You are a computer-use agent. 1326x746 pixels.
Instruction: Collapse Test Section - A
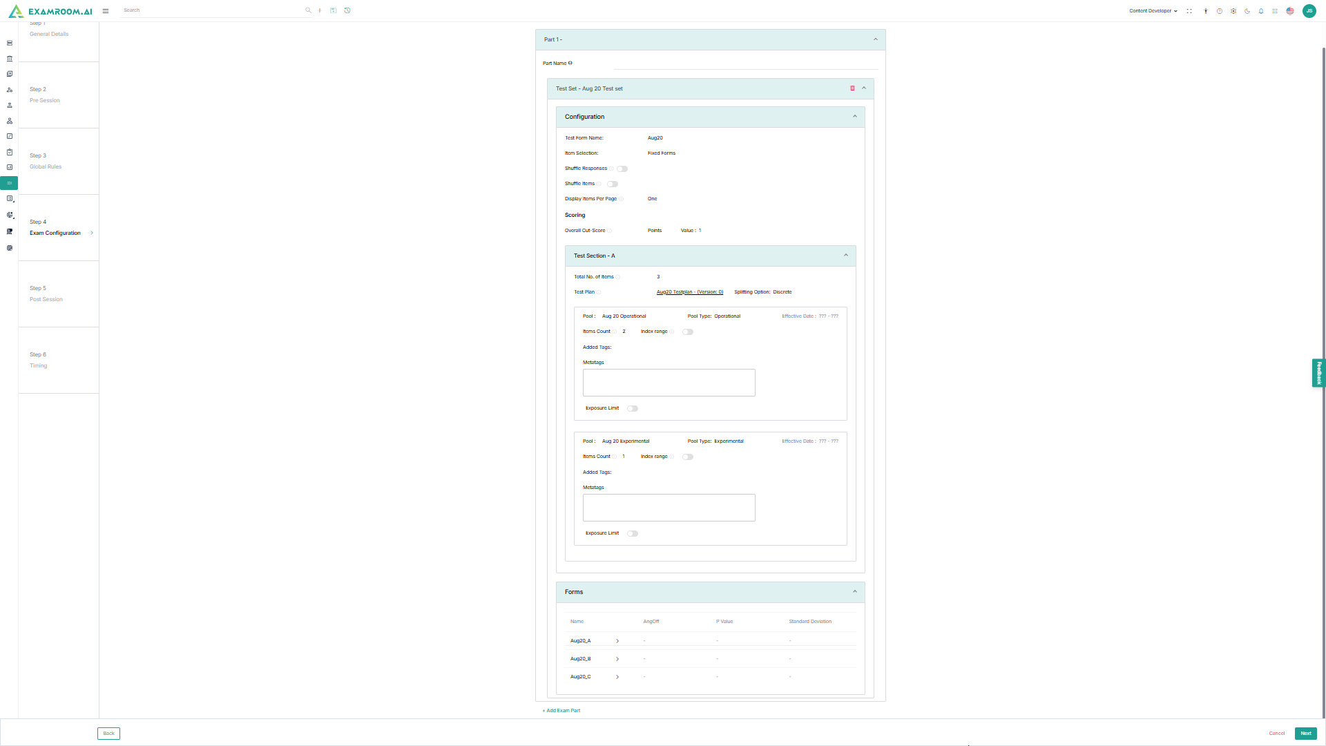[846, 256]
